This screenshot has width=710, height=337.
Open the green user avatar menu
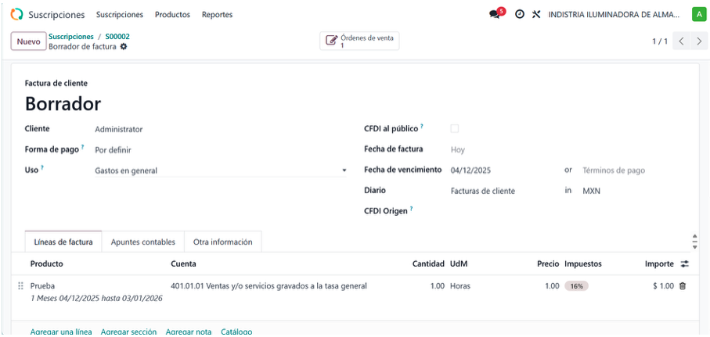tap(698, 15)
